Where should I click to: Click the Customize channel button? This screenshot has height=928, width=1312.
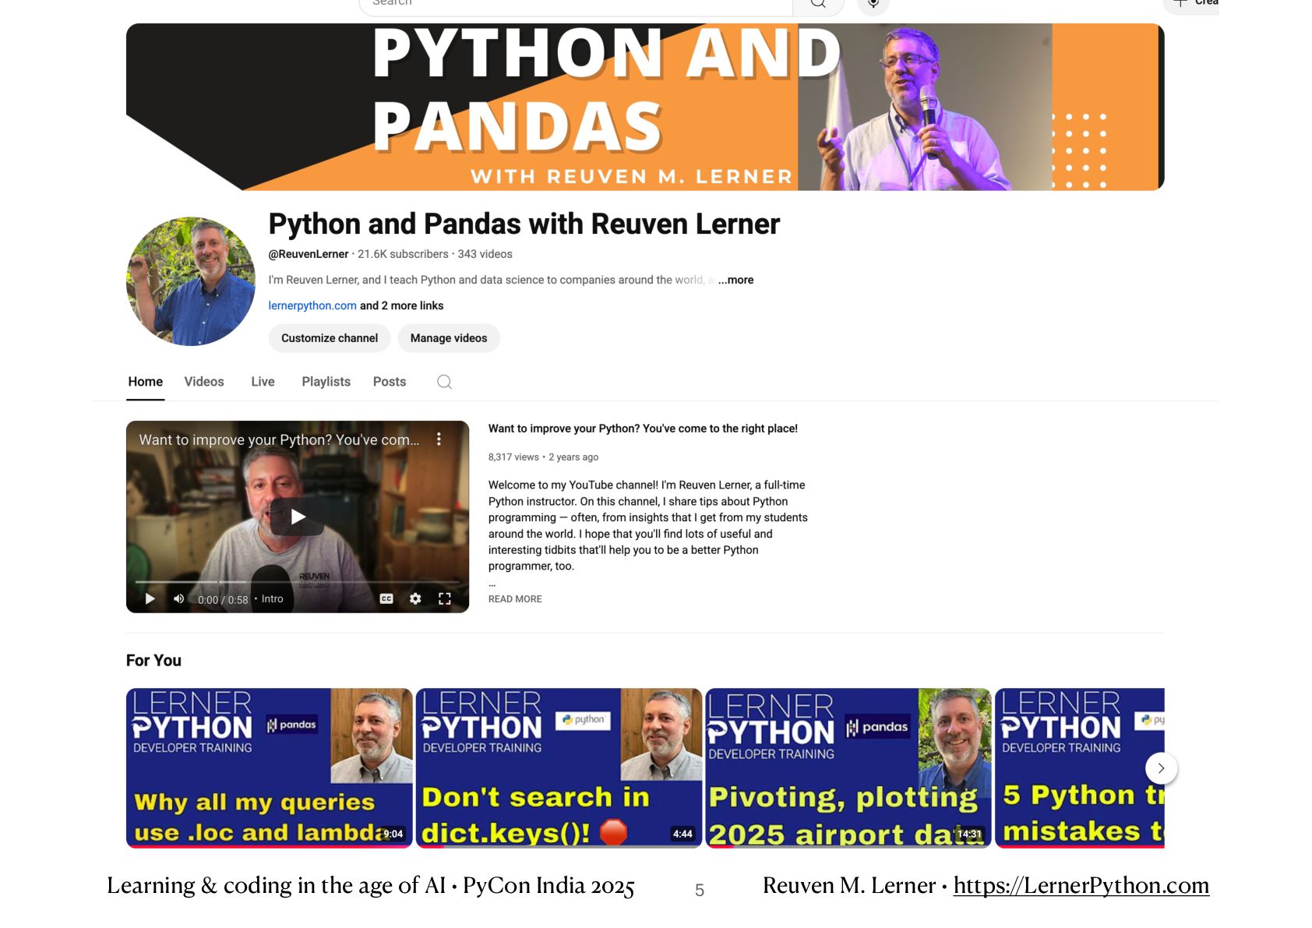[330, 338]
